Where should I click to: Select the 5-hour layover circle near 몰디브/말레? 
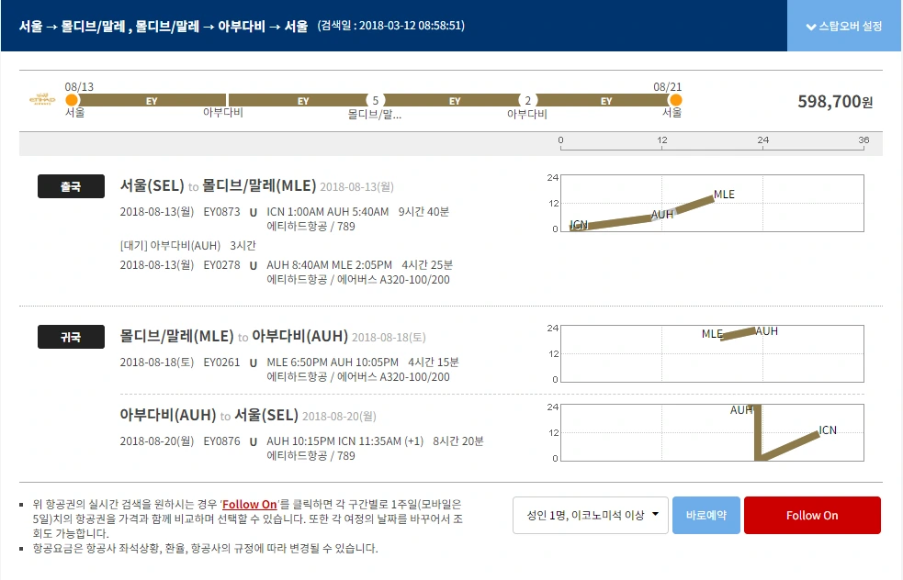point(373,101)
